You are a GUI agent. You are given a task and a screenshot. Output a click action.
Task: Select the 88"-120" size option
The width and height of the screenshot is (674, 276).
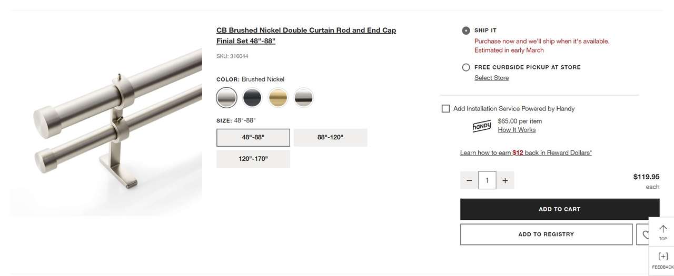(x=330, y=137)
